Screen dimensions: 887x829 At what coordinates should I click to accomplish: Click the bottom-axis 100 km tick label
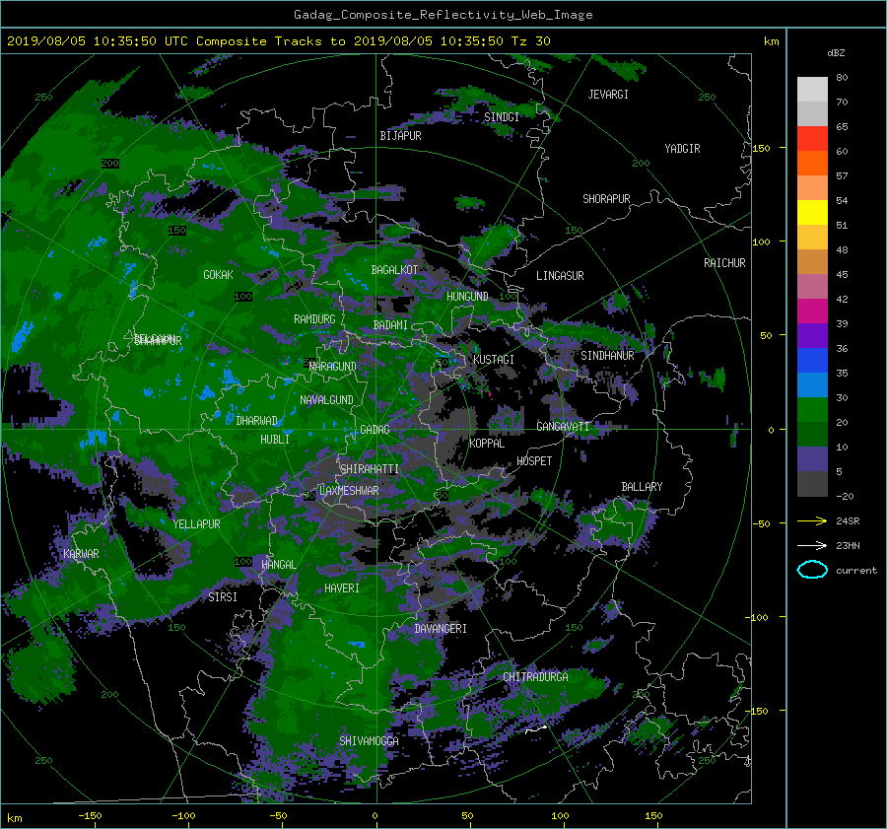tap(560, 816)
